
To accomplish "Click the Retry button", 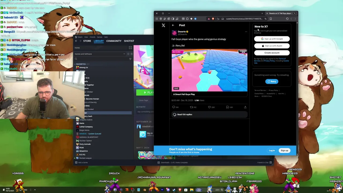I will (x=272, y=81).
